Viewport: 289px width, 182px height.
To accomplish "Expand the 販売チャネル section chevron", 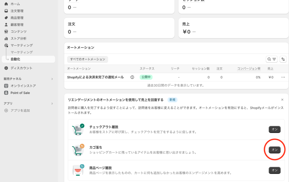I will 52,79.
